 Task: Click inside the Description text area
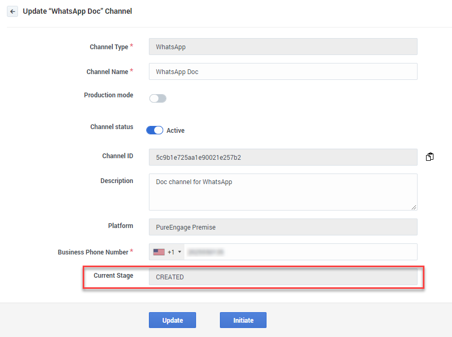pos(283,192)
